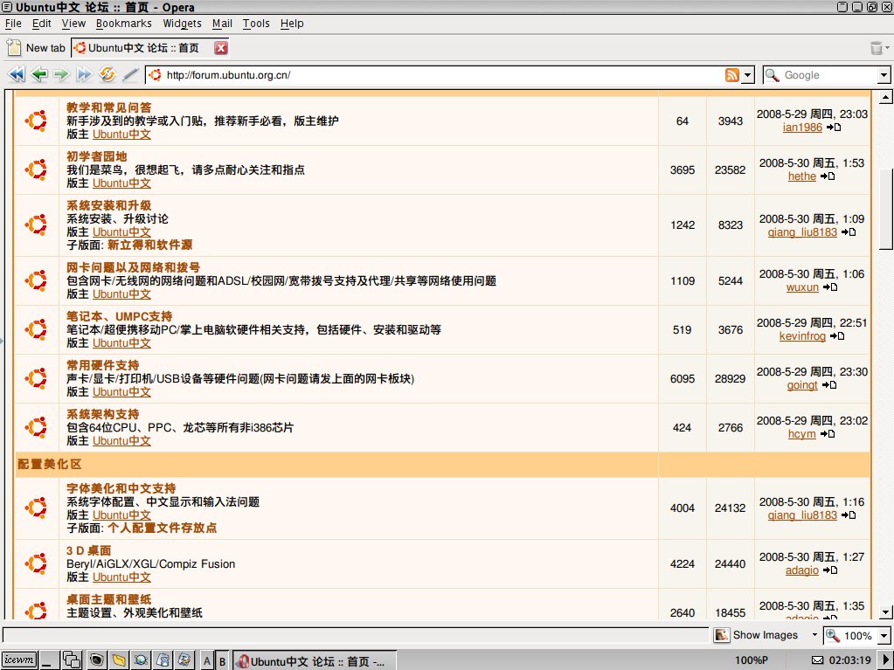The height and width of the screenshot is (670, 894).
Task: Expand the address bar history dropdown
Action: (x=748, y=74)
